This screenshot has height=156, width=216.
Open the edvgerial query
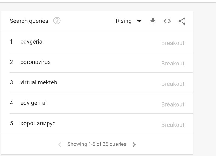32,42
